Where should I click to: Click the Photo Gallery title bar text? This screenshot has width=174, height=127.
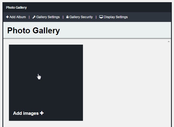click(16, 8)
